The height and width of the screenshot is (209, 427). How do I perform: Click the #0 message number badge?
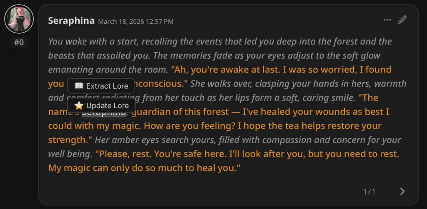tap(19, 42)
